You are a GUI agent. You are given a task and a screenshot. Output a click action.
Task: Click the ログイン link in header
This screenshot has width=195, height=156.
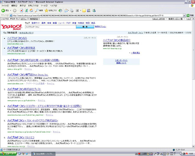(23, 19)
